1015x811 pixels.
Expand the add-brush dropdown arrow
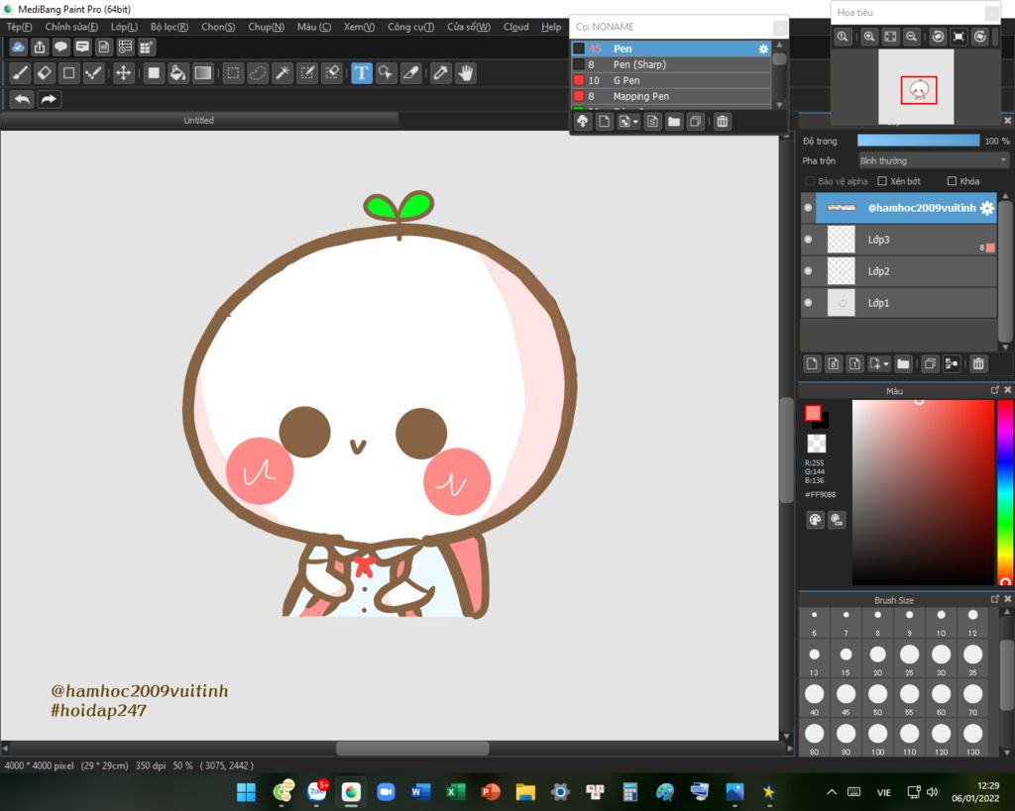click(635, 122)
